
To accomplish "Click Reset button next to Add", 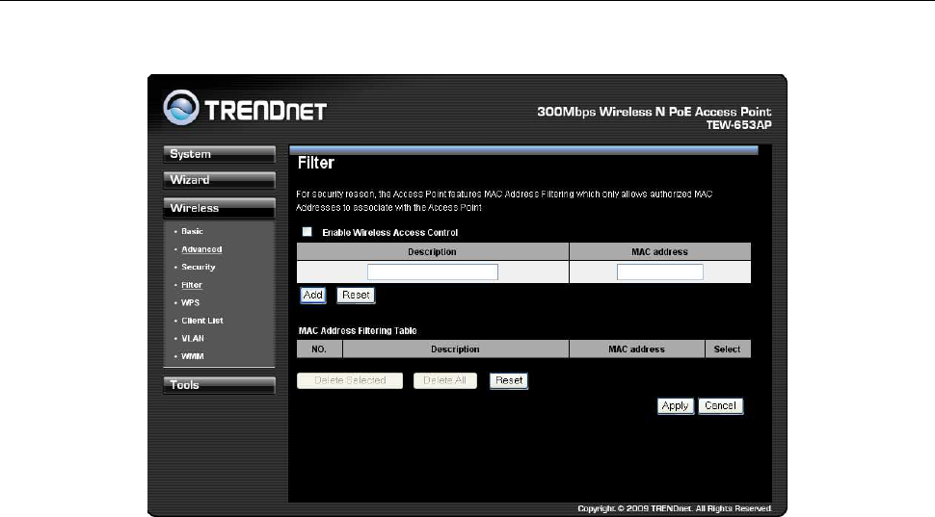I will 356,296.
